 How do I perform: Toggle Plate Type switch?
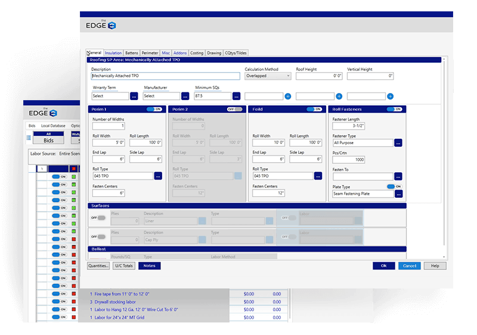click(x=395, y=187)
